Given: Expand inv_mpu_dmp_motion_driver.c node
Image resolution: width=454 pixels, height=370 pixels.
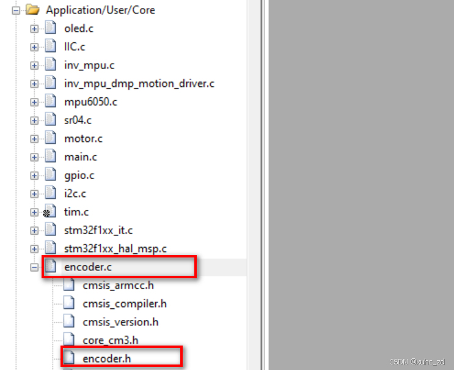Looking at the screenshot, I should 34,84.
